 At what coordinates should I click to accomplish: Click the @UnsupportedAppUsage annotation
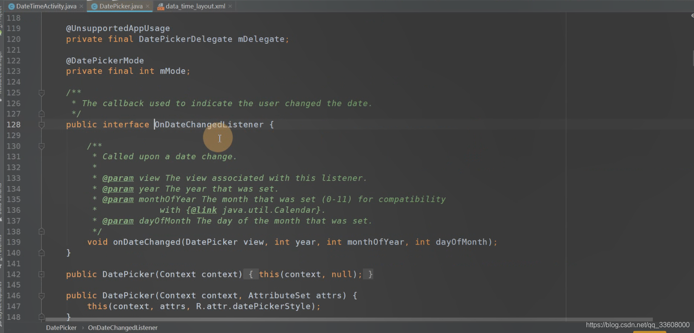coord(118,28)
